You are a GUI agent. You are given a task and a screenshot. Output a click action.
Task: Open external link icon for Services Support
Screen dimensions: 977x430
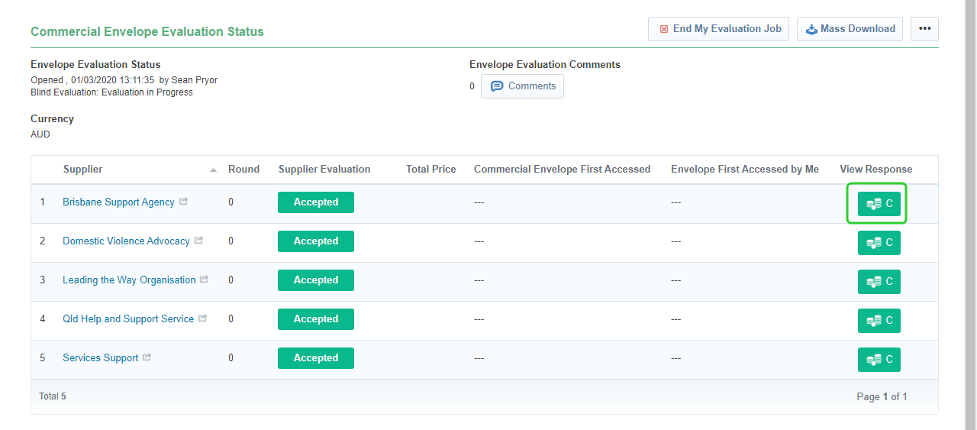pyautogui.click(x=147, y=357)
